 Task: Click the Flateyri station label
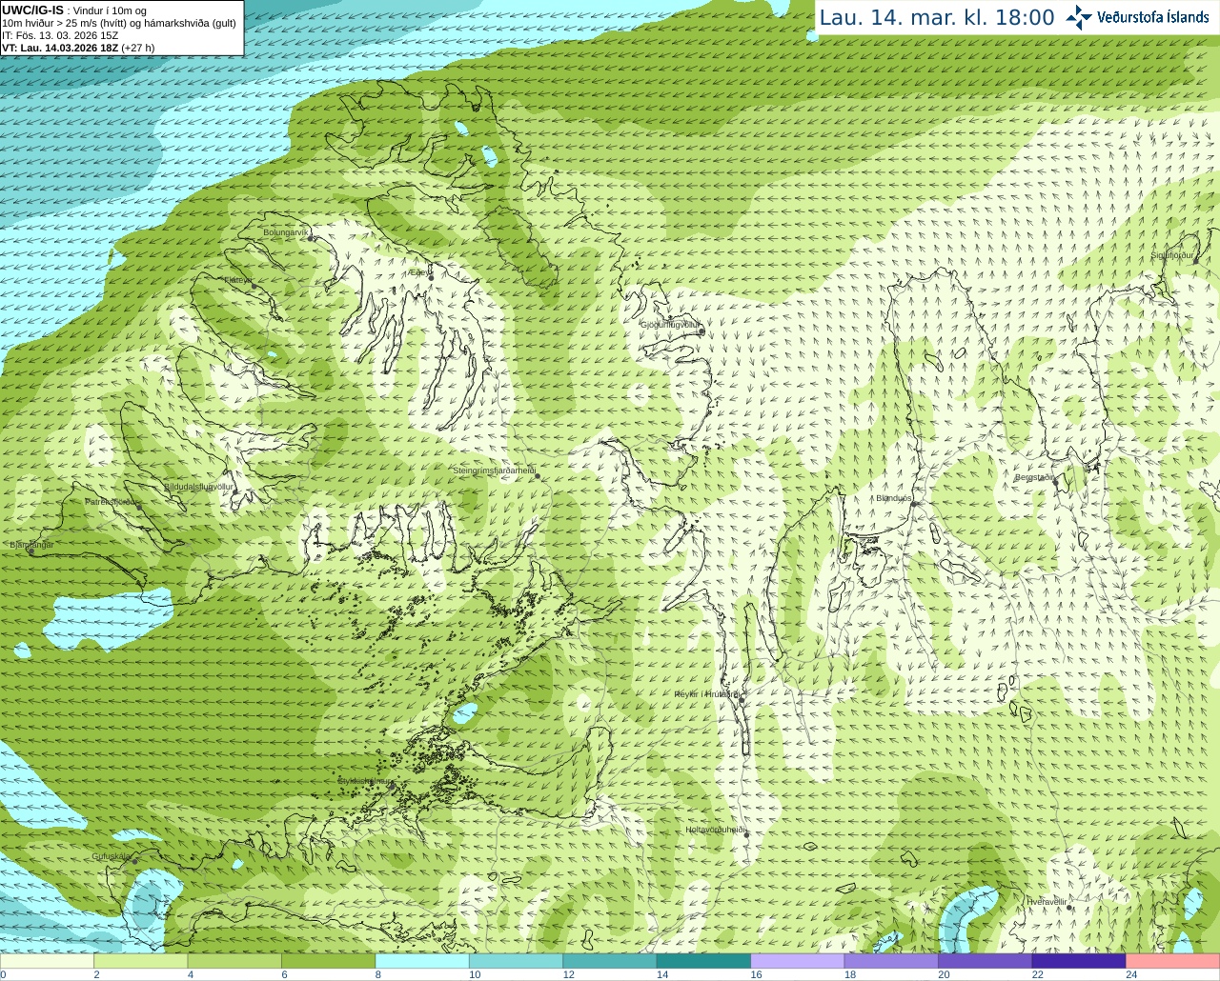(238, 280)
